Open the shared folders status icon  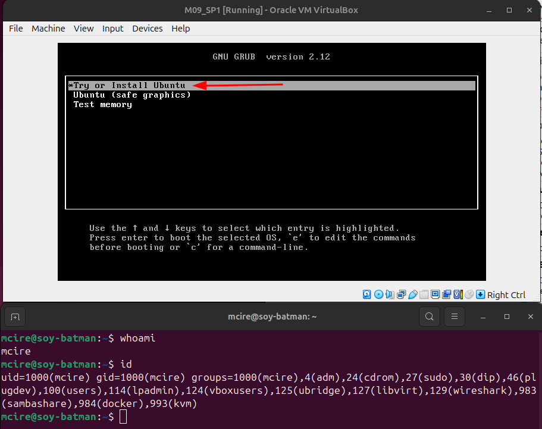[424, 295]
